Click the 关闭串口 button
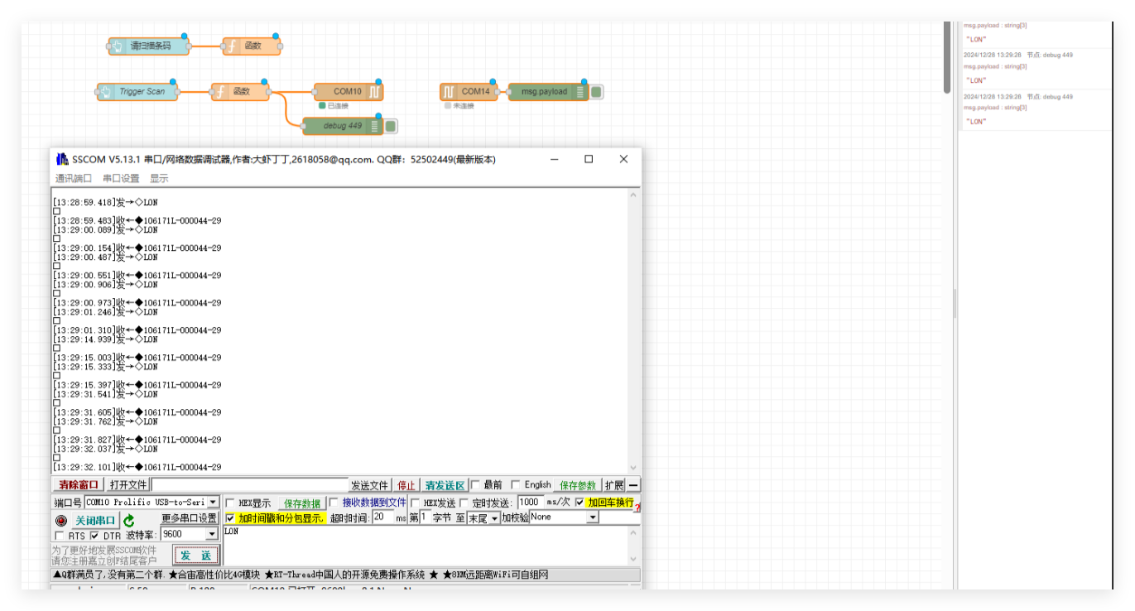The width and height of the screenshot is (1135, 611). [95, 521]
